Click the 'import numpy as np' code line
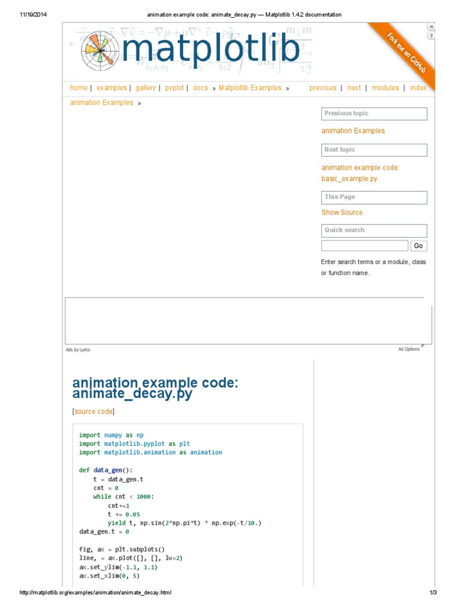Viewport: 456px width, 608px height. coord(111,435)
